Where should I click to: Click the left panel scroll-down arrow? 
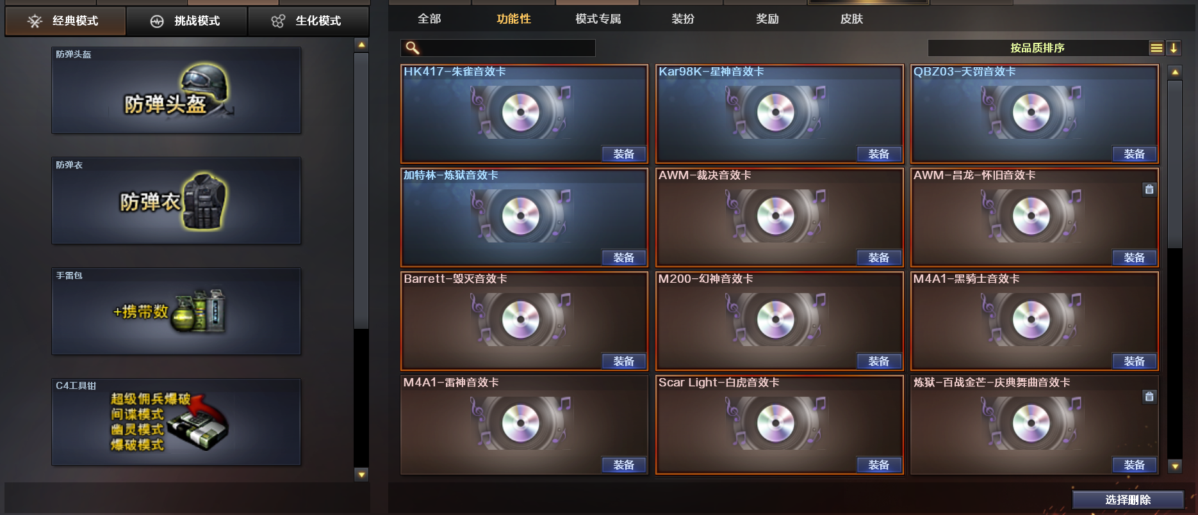tap(361, 475)
